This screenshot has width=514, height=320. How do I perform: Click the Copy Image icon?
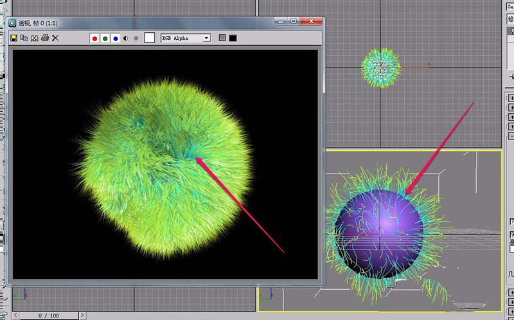pos(24,39)
